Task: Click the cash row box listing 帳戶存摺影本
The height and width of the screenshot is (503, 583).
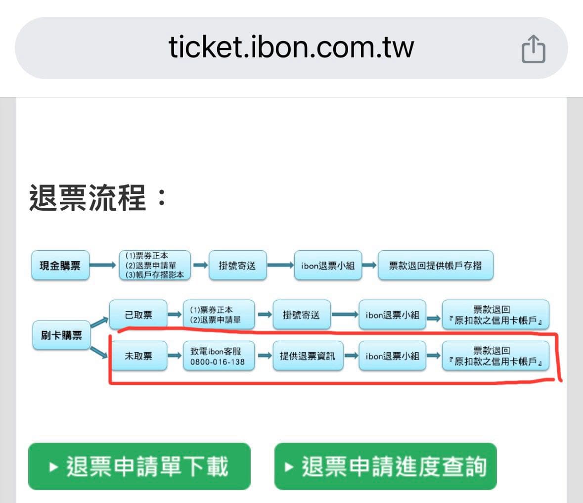Action: [155, 266]
